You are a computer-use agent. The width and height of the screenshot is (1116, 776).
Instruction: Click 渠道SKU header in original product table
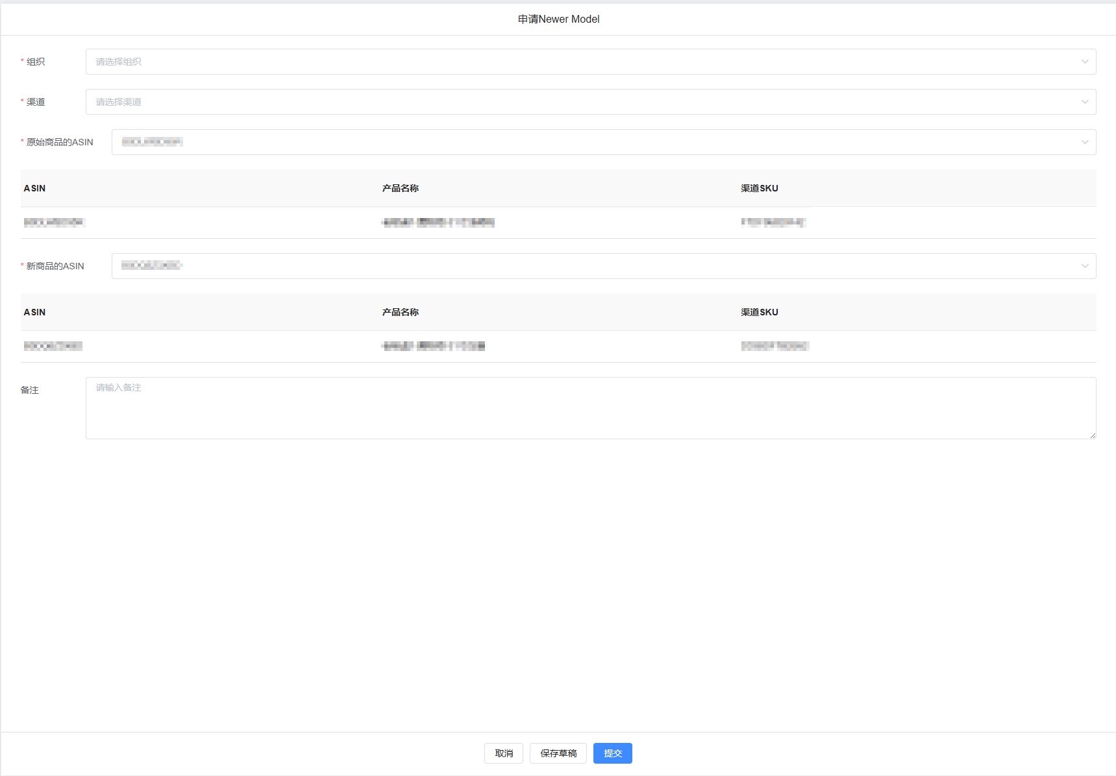tap(759, 188)
